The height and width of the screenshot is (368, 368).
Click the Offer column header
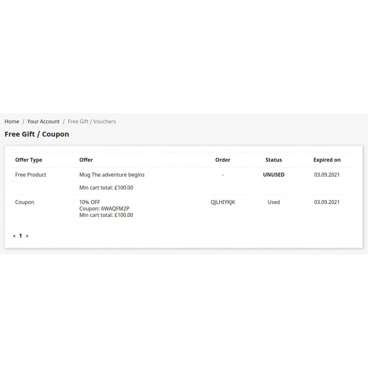(x=86, y=160)
